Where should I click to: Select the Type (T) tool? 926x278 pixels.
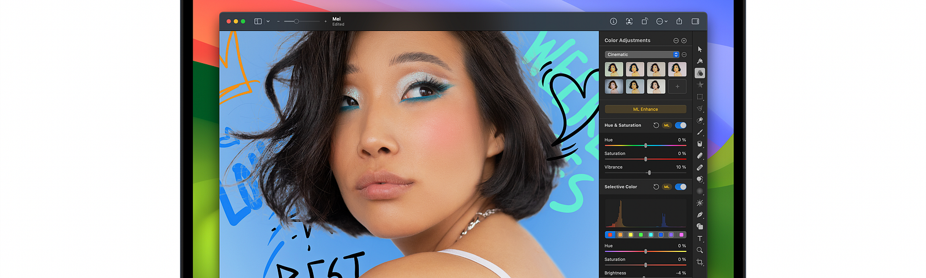click(700, 239)
